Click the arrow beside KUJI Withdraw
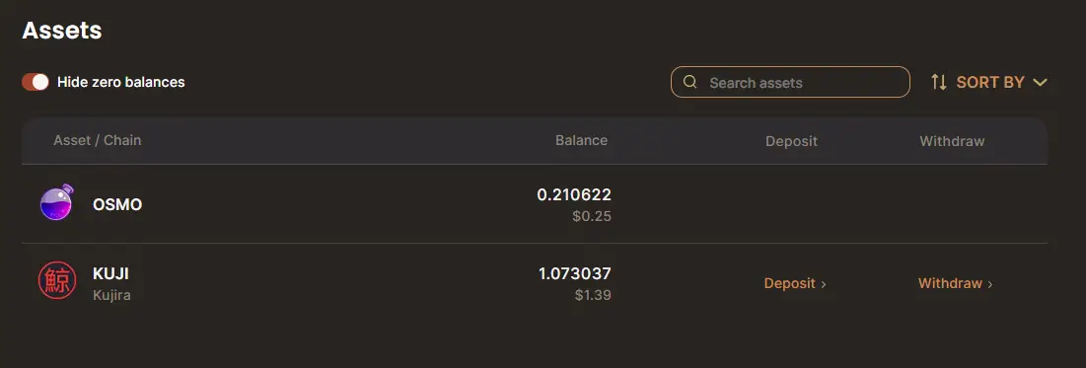 point(989,284)
